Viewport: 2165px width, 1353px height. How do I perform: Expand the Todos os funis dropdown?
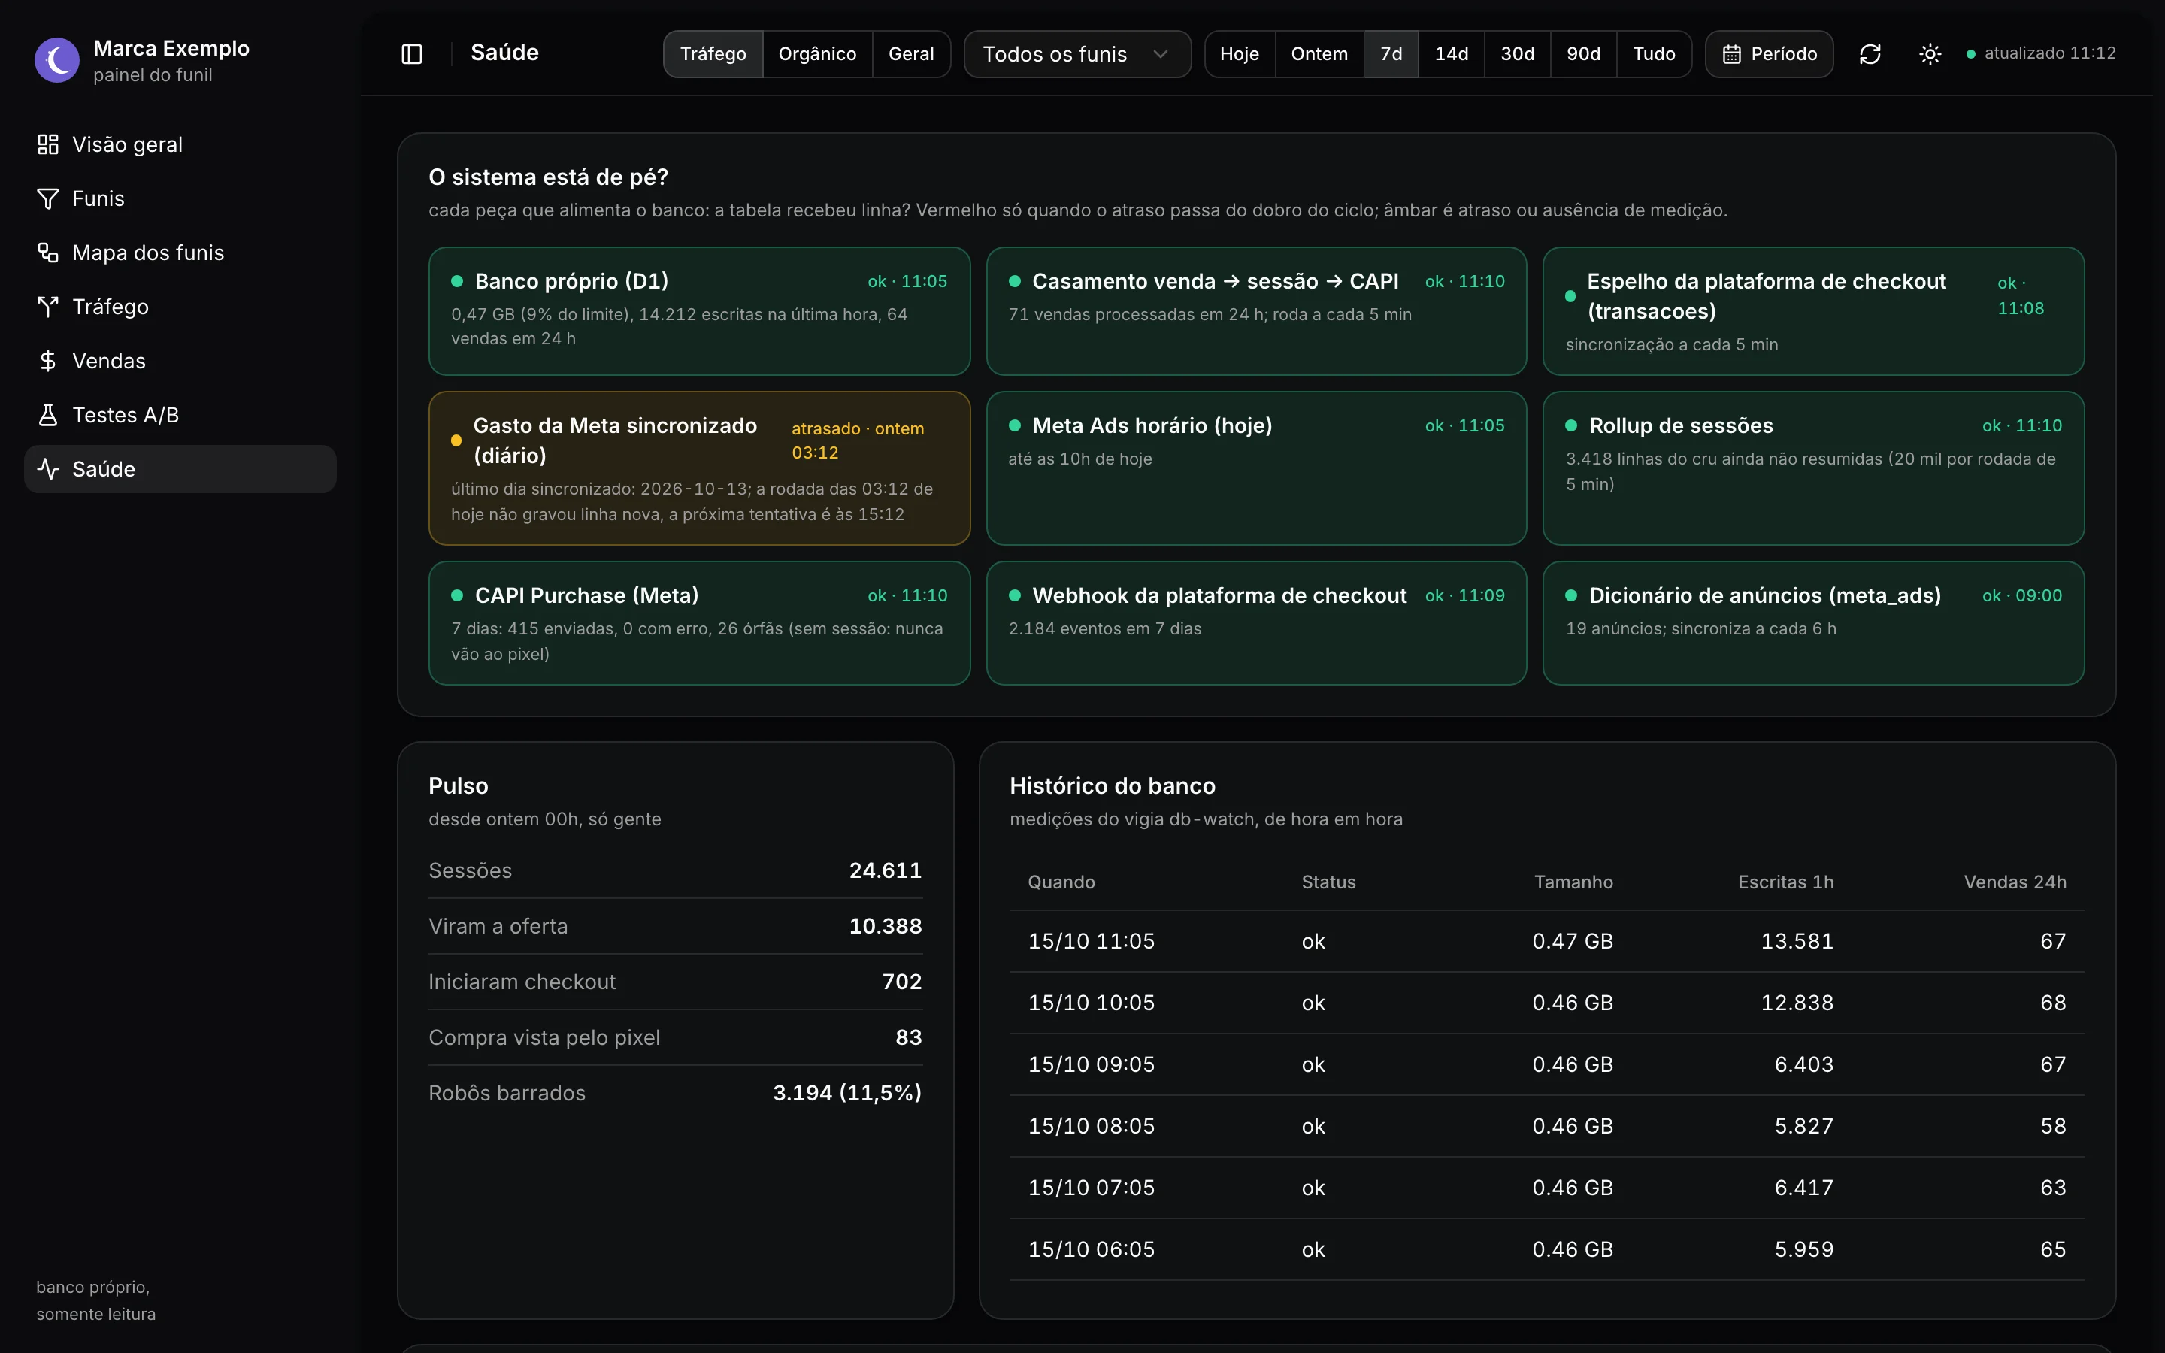[x=1077, y=53]
